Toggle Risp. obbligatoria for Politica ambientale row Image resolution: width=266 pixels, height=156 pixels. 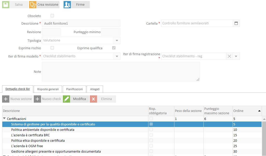151,130
